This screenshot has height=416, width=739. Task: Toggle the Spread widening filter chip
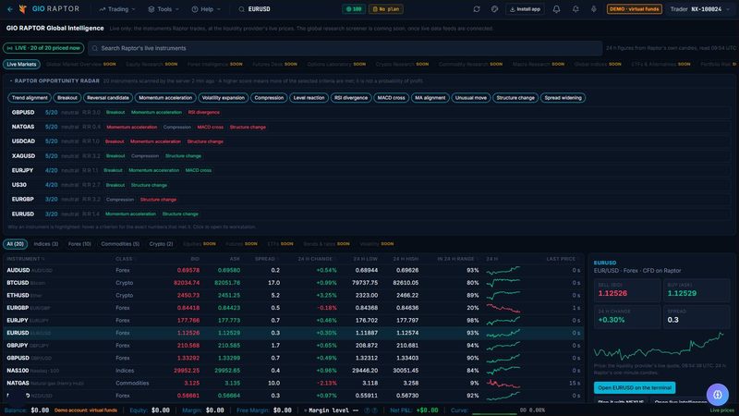[563, 98]
